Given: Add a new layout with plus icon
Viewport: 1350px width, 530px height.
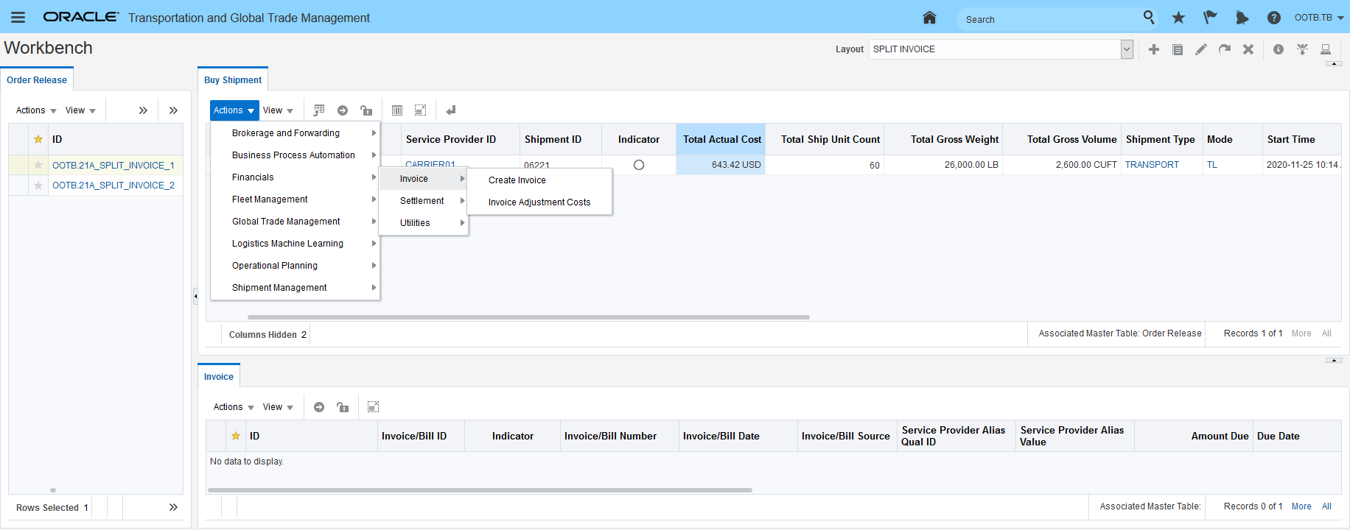Looking at the screenshot, I should coord(1154,49).
